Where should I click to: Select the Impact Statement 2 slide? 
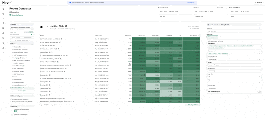[20, 85]
